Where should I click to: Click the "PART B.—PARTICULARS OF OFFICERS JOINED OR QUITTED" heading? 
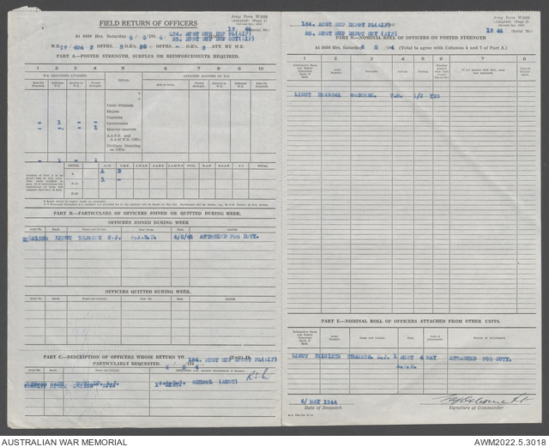pyautogui.click(x=147, y=213)
